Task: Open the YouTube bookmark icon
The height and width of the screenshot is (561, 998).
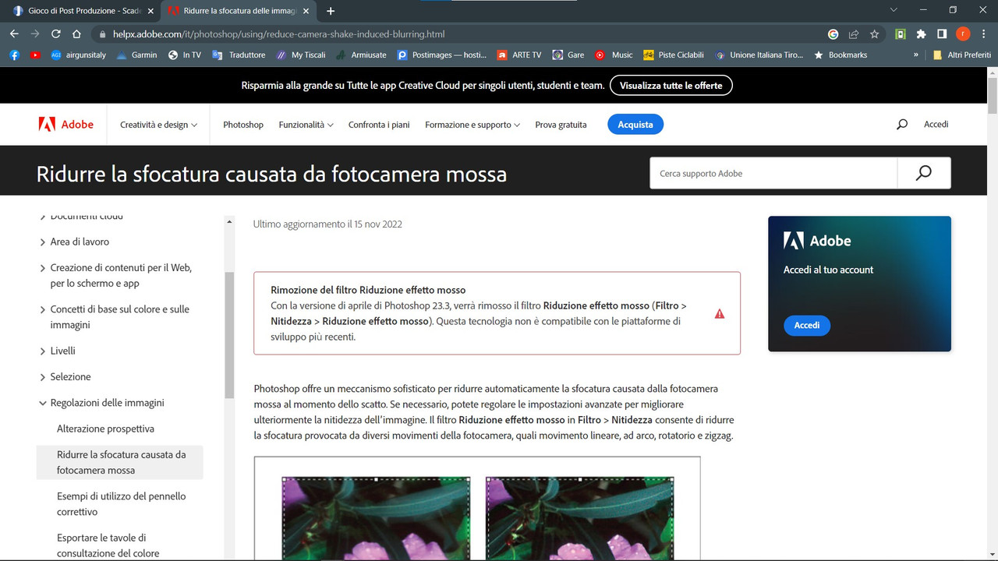Action: click(35, 55)
